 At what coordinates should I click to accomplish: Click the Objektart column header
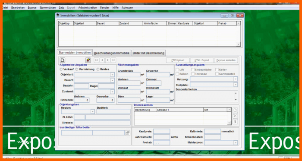[x=85, y=23]
